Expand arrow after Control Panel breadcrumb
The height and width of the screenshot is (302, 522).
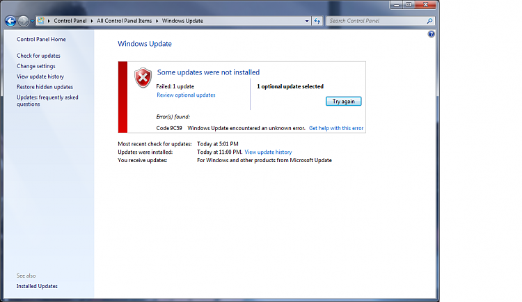(92, 21)
